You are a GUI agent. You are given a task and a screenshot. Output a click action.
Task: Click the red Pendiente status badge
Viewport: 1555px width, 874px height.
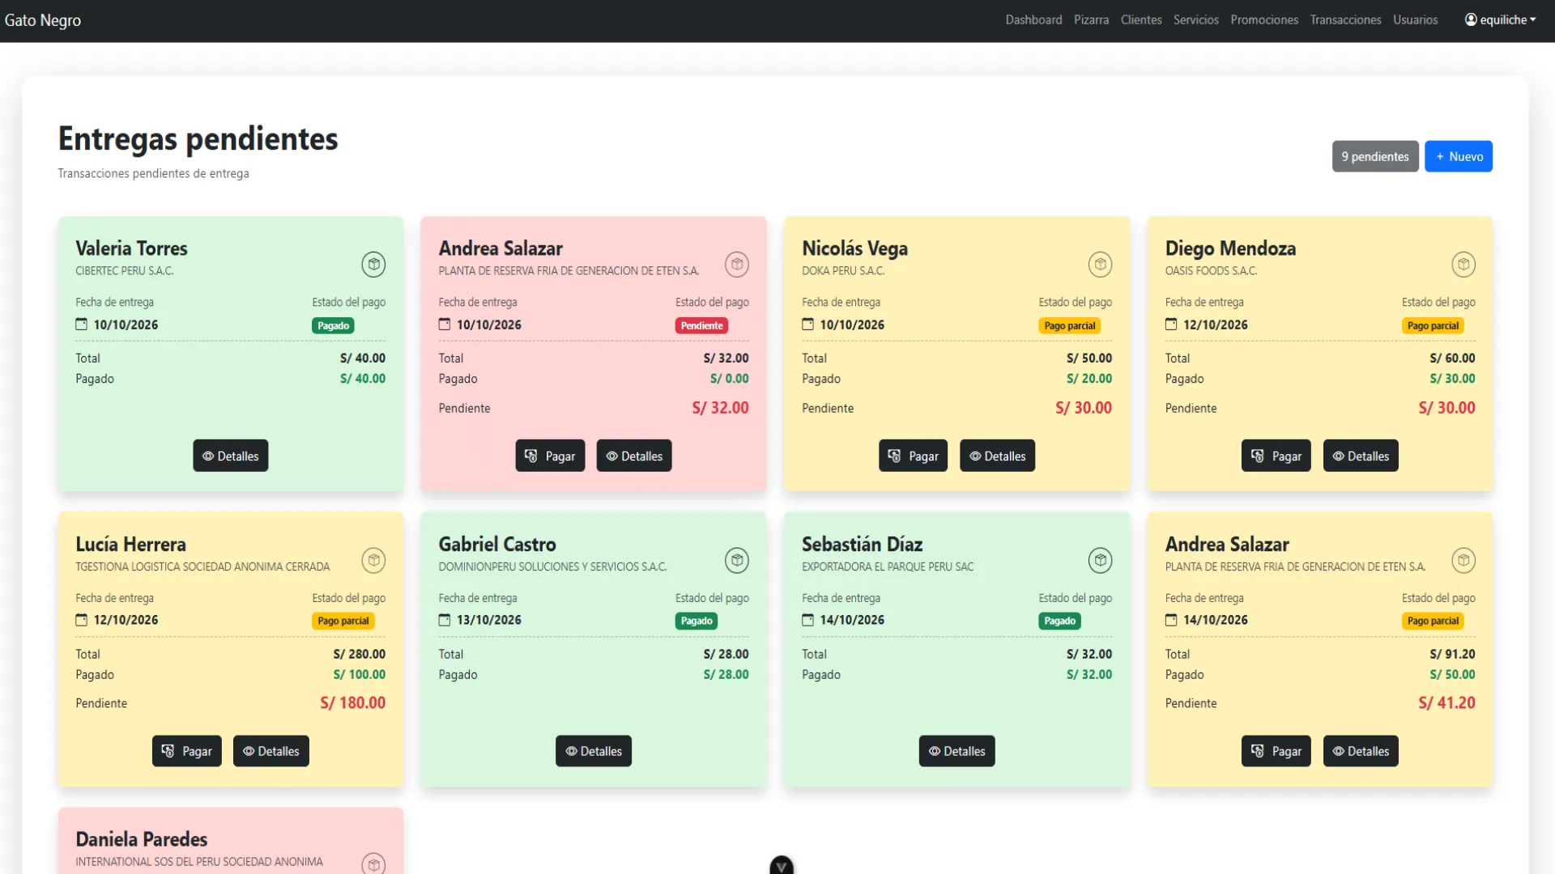[701, 325]
